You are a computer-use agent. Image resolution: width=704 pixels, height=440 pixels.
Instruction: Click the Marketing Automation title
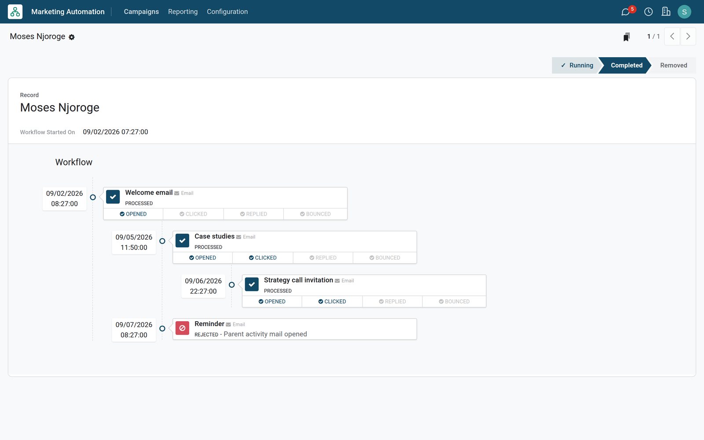tap(68, 12)
